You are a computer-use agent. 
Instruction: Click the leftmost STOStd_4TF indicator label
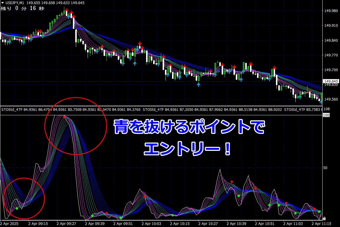12,109
